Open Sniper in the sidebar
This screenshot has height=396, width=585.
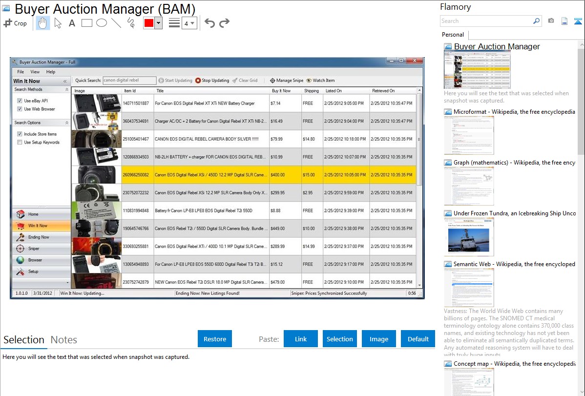coord(42,249)
